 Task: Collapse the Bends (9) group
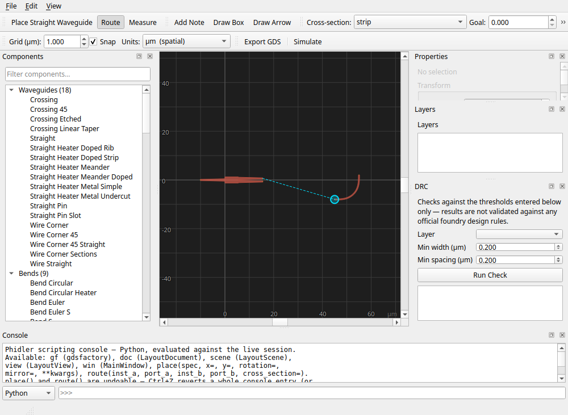pos(11,274)
